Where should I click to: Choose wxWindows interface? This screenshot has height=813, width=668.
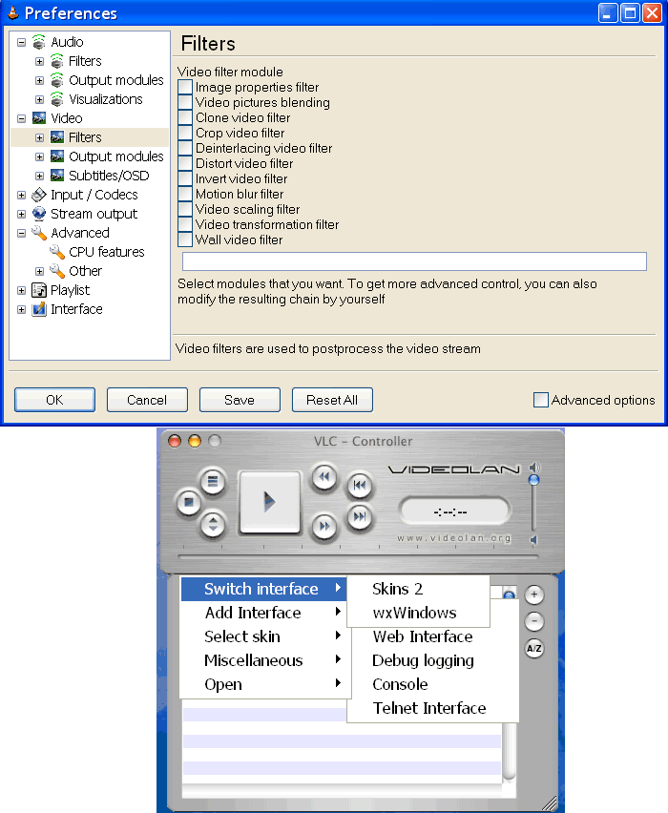click(418, 613)
